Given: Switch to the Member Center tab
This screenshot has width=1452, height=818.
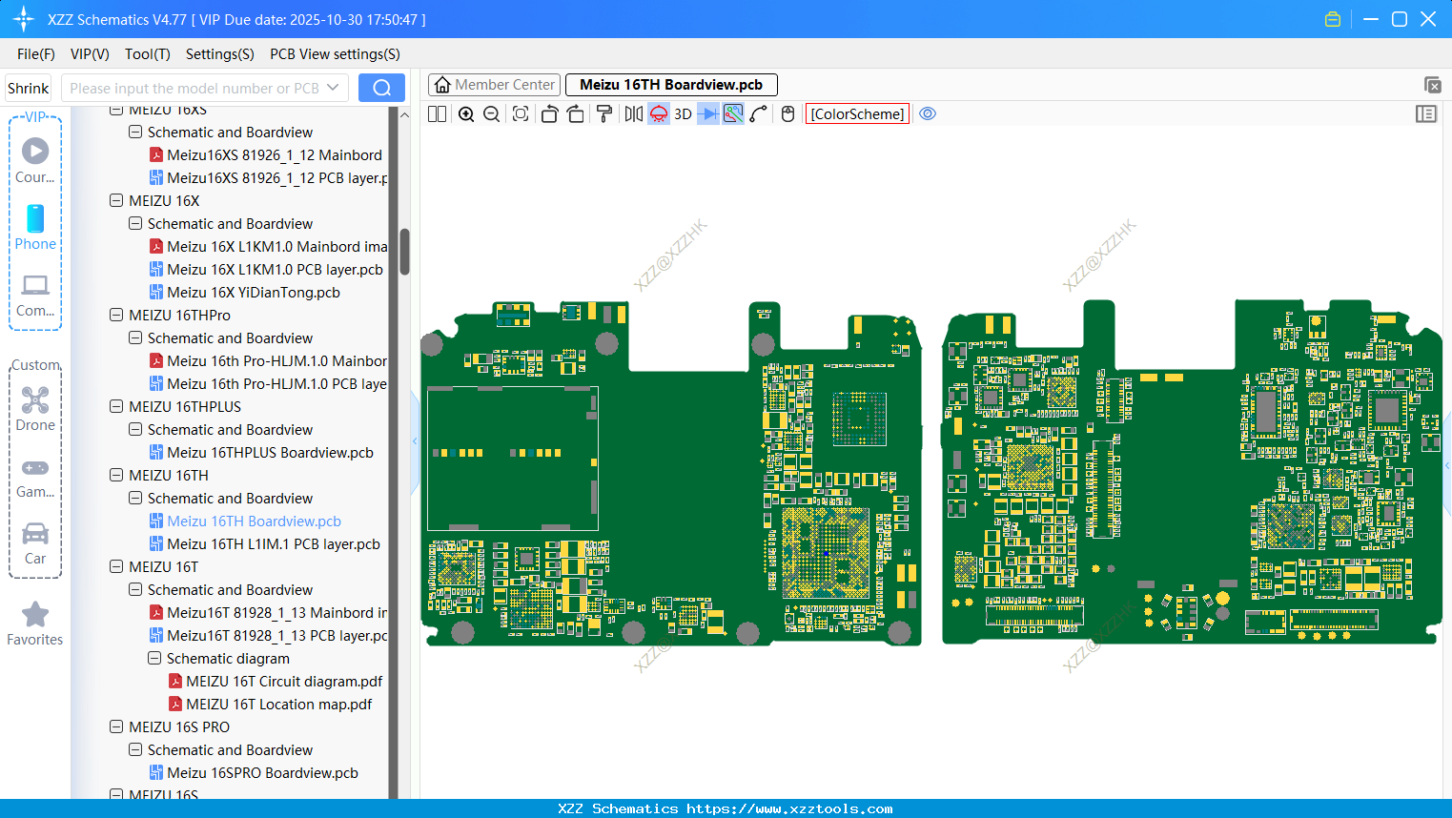Looking at the screenshot, I should (x=494, y=85).
